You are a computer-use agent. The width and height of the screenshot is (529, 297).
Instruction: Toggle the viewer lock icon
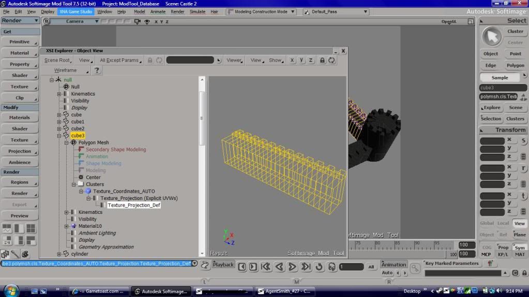click(x=322, y=60)
